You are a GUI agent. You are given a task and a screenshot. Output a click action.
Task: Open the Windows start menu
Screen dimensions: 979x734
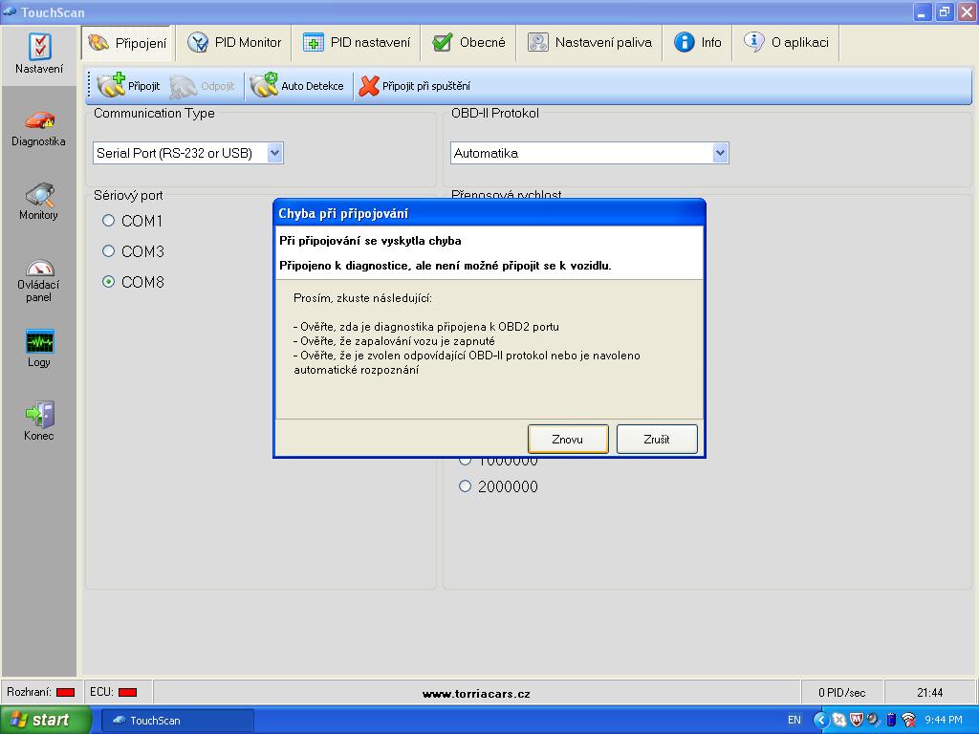[x=46, y=720]
